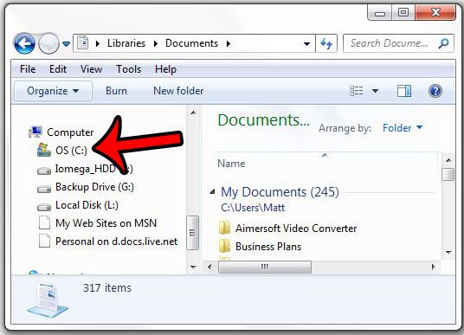464x335 pixels.
Task: Open the File menu
Action: (x=28, y=69)
